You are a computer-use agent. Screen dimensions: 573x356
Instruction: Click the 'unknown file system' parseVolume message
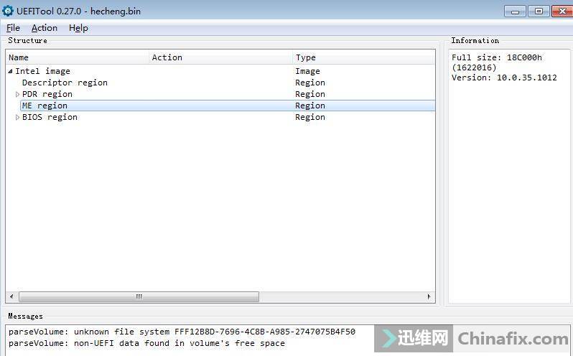(182, 332)
